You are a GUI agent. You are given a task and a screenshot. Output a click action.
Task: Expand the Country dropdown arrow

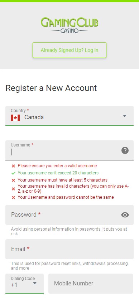(125, 116)
